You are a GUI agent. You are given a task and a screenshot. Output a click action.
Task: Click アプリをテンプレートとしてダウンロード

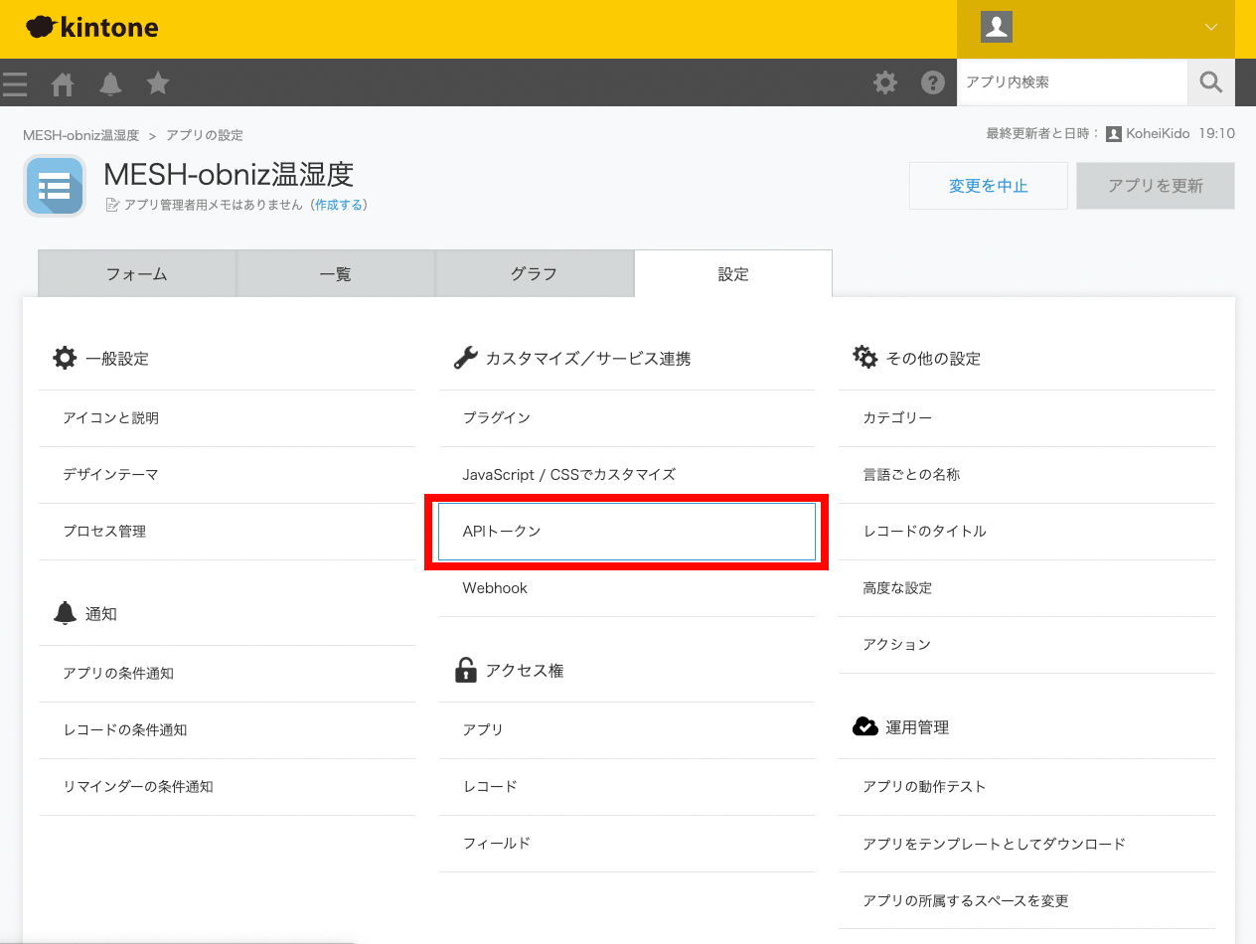pos(1027,844)
